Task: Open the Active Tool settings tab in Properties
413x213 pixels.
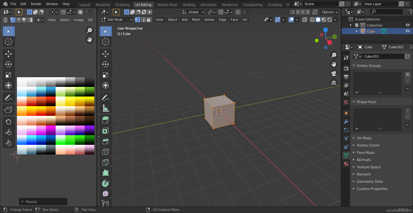Action: click(x=346, y=58)
